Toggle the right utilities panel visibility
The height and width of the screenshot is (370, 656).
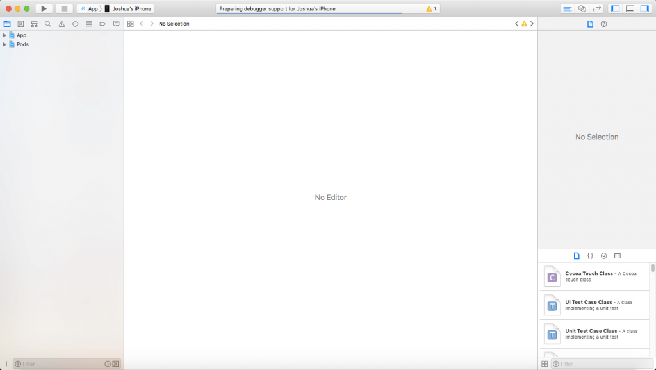click(644, 8)
